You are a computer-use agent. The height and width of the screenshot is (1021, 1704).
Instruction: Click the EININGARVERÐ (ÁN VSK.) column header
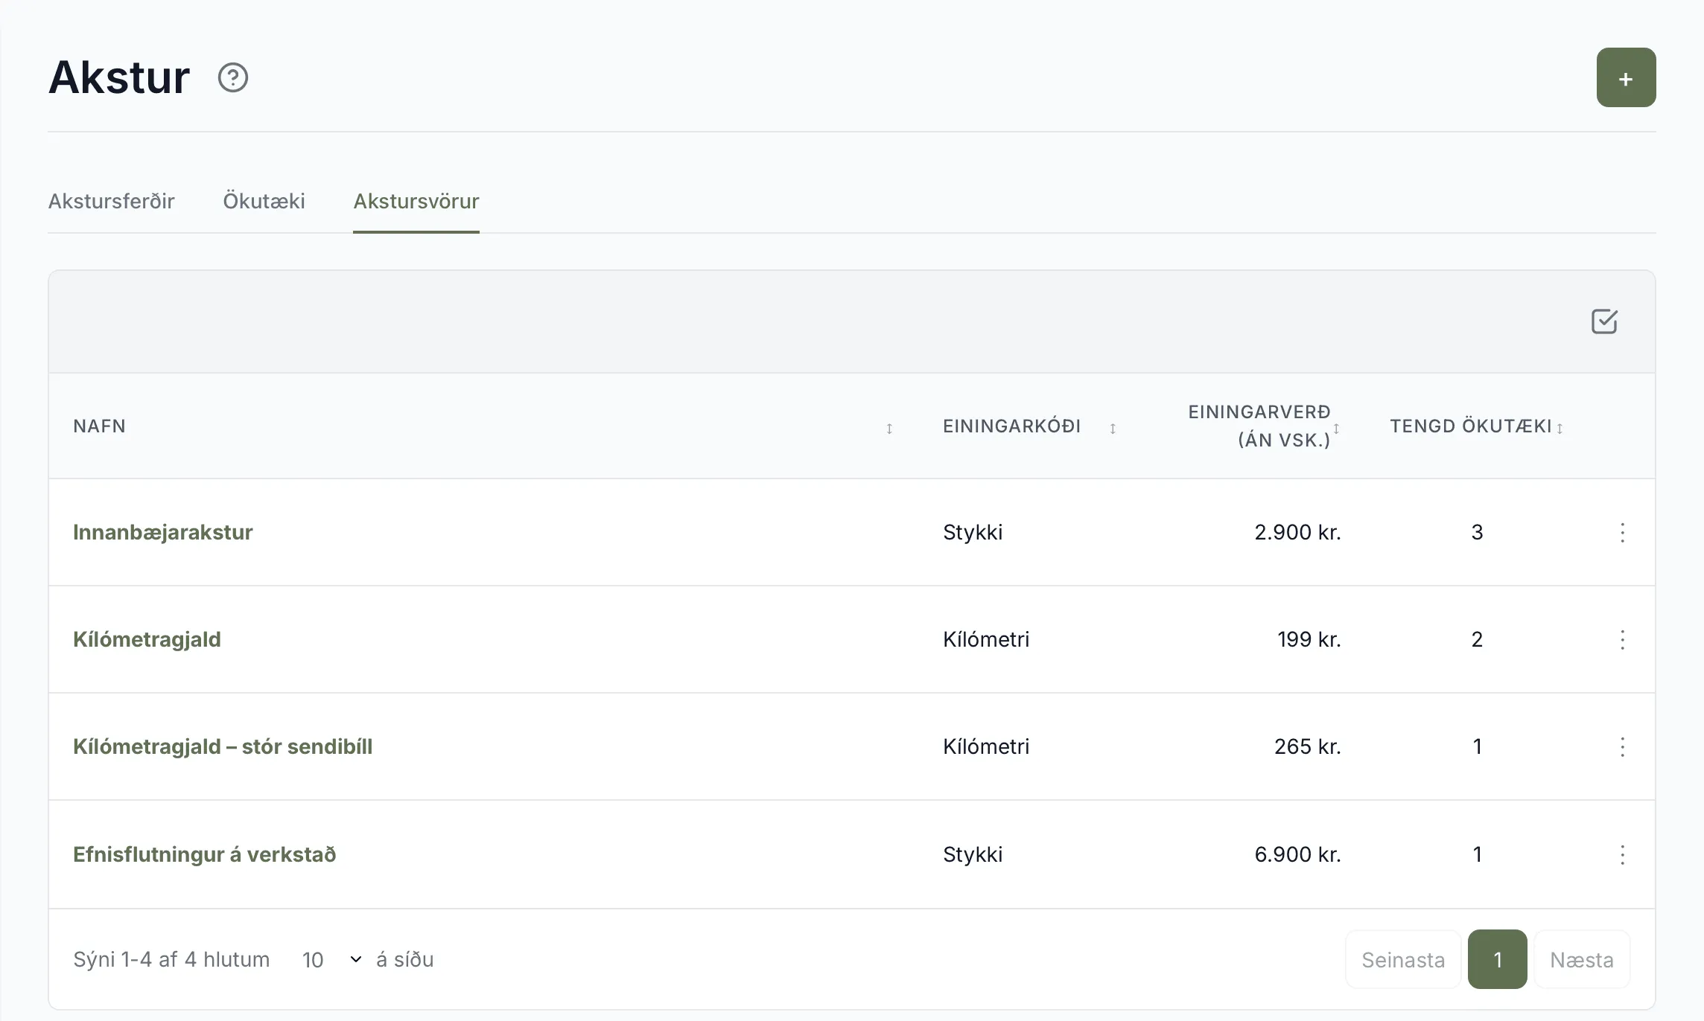(1259, 426)
